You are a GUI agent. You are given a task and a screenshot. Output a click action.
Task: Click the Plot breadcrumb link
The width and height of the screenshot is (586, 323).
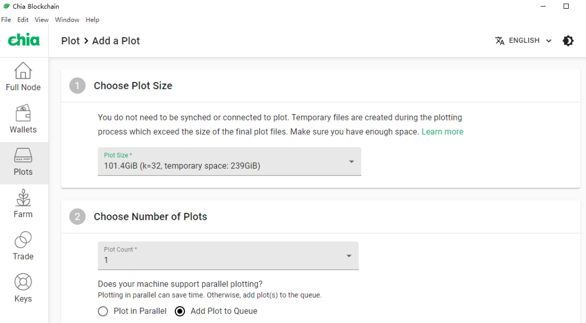click(x=71, y=41)
